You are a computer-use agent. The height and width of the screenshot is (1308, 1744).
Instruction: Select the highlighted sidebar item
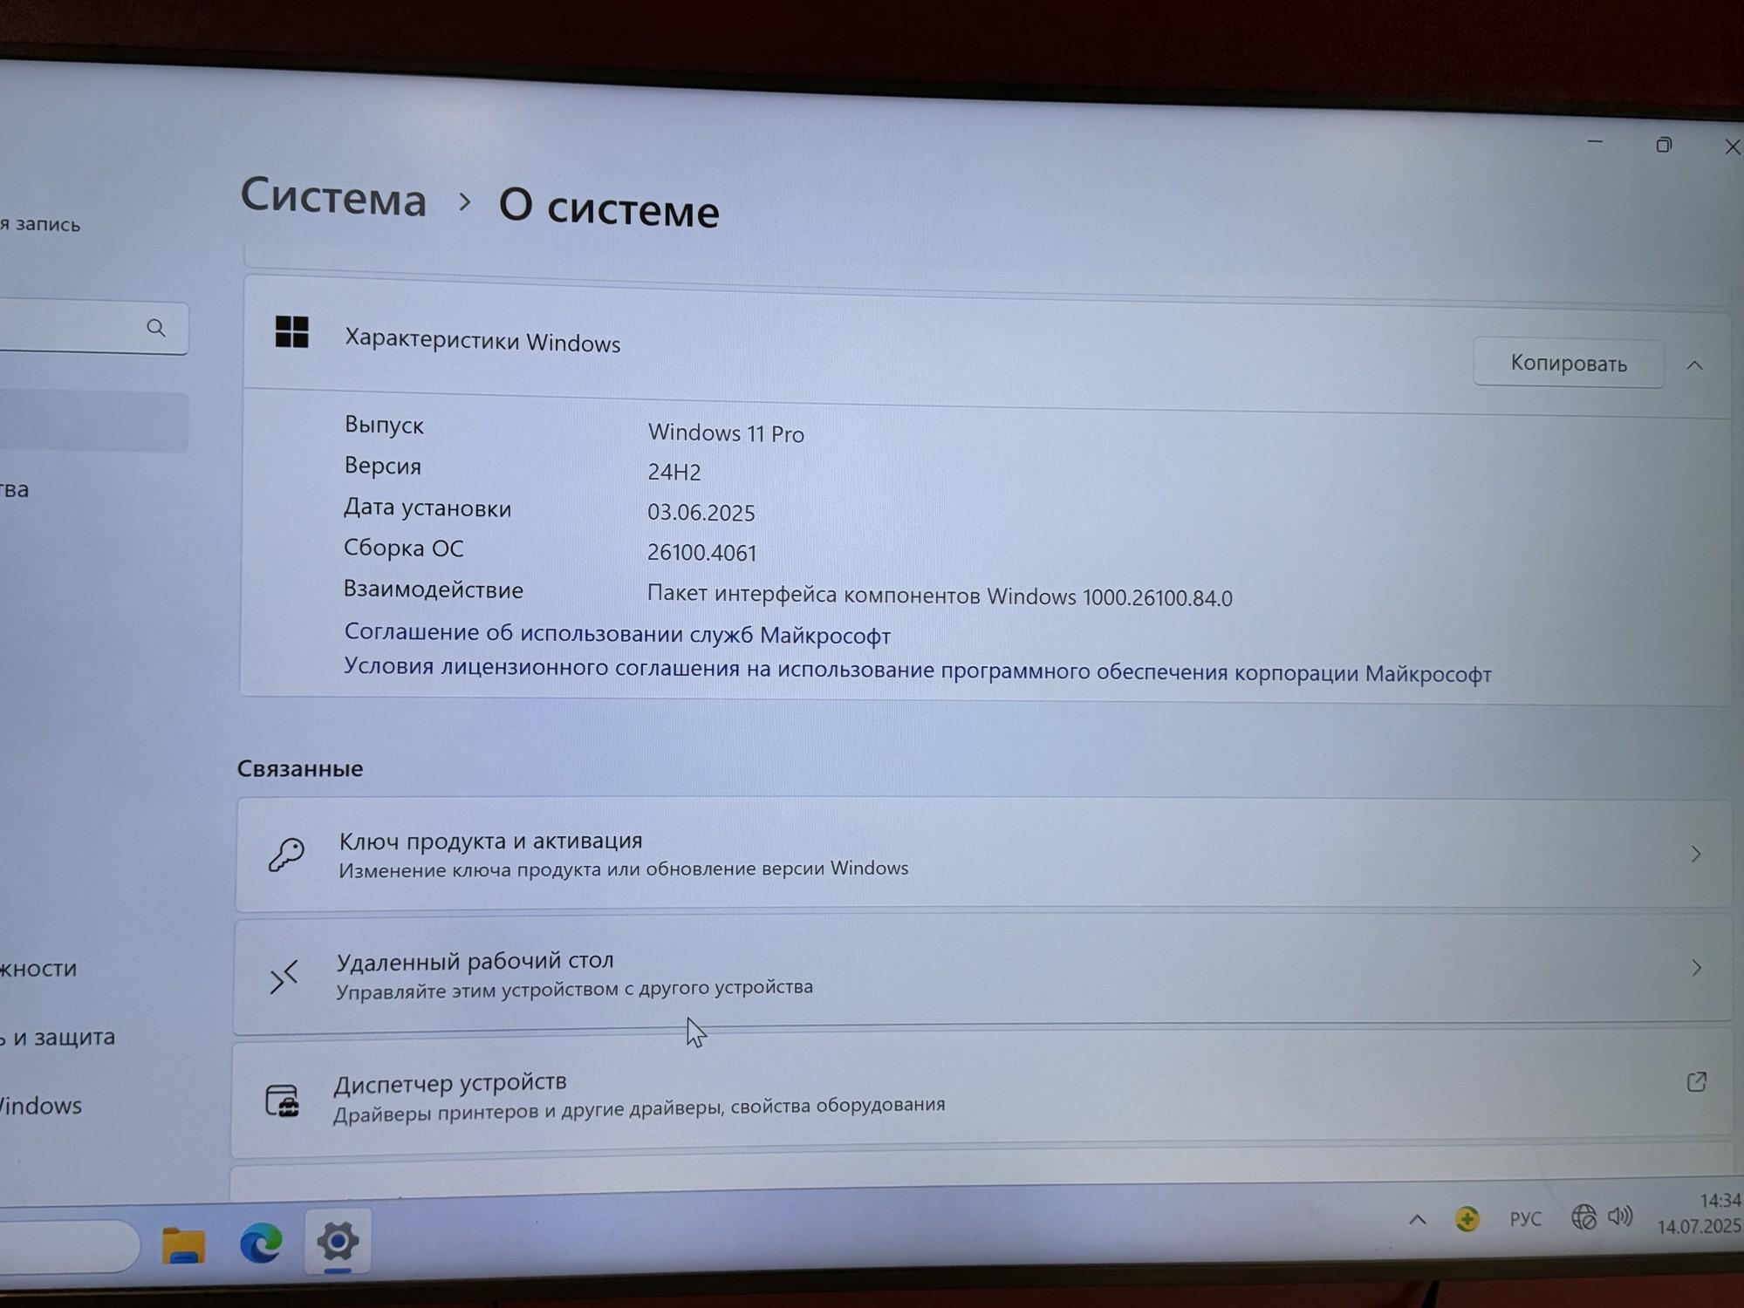tap(93, 422)
